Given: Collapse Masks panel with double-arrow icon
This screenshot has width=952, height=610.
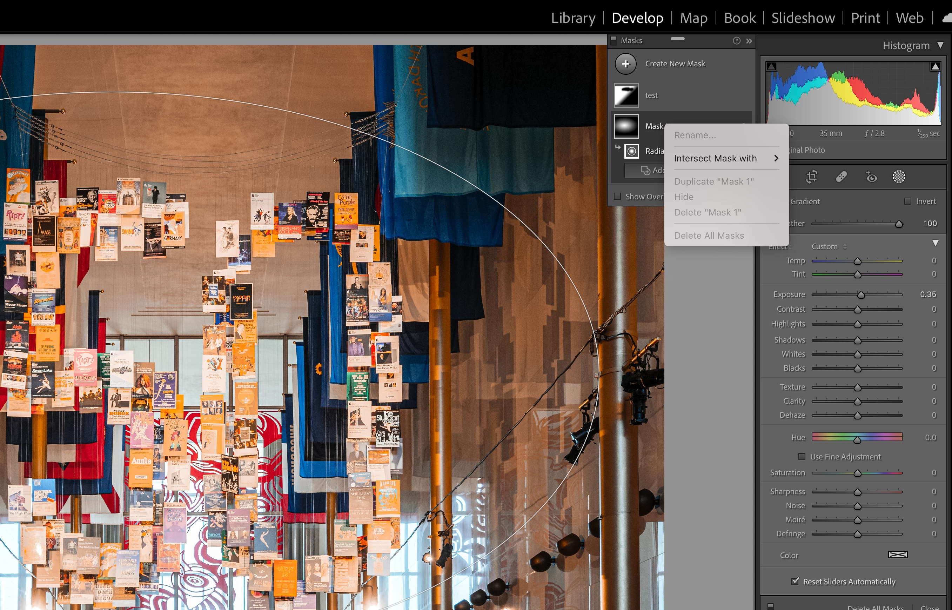Looking at the screenshot, I should pos(749,41).
